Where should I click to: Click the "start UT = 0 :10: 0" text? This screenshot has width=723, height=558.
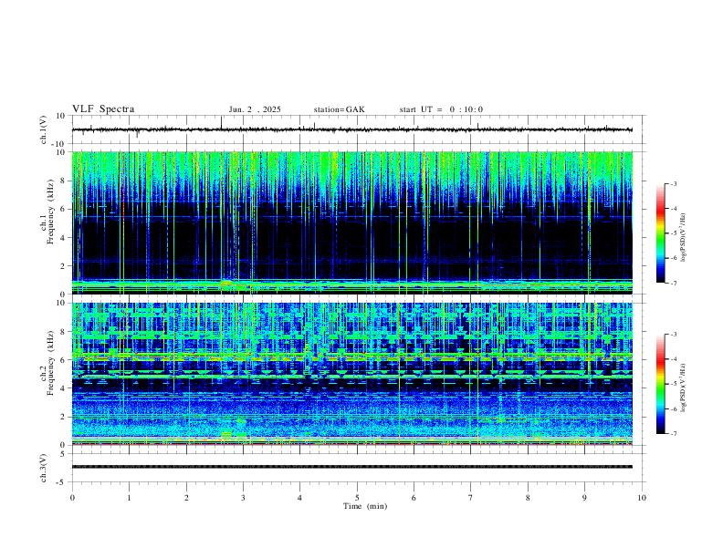(441, 109)
